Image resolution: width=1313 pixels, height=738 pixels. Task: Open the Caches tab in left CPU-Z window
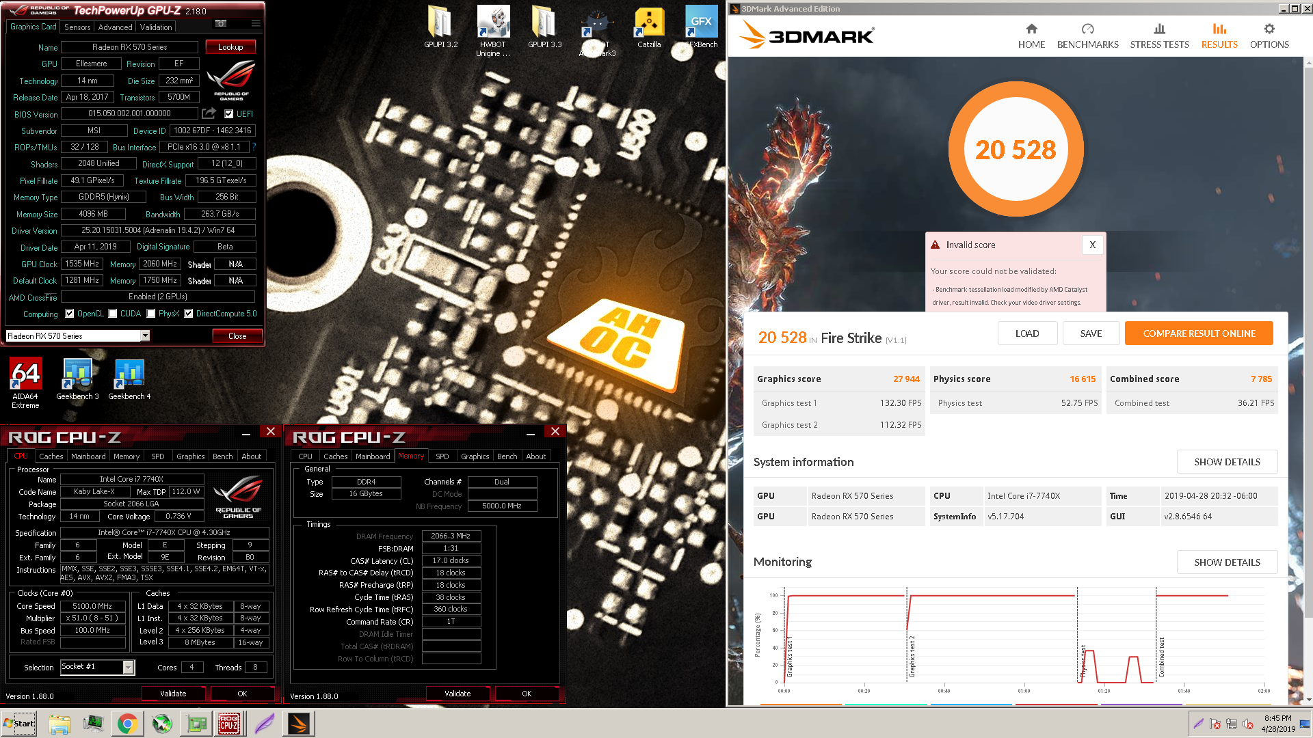pos(51,456)
